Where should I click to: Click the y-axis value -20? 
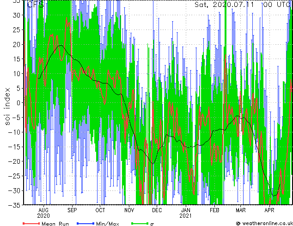(x=14, y=161)
